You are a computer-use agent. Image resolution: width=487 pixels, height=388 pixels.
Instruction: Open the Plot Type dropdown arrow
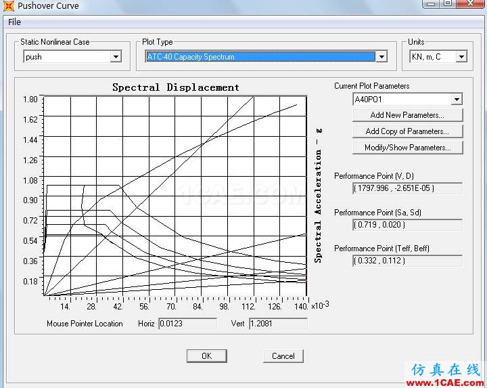[381, 57]
